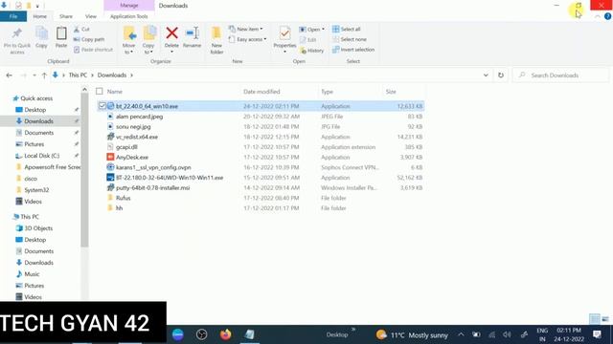Expand the Open button dropdown arrow
Image resolution: width=613 pixels, height=344 pixels.
(x=323, y=30)
